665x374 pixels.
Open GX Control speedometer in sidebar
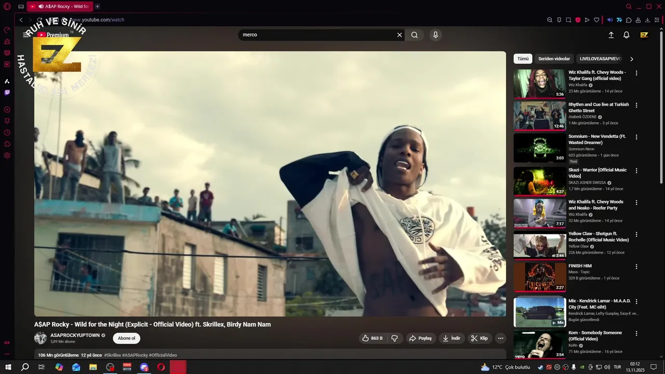[7, 30]
